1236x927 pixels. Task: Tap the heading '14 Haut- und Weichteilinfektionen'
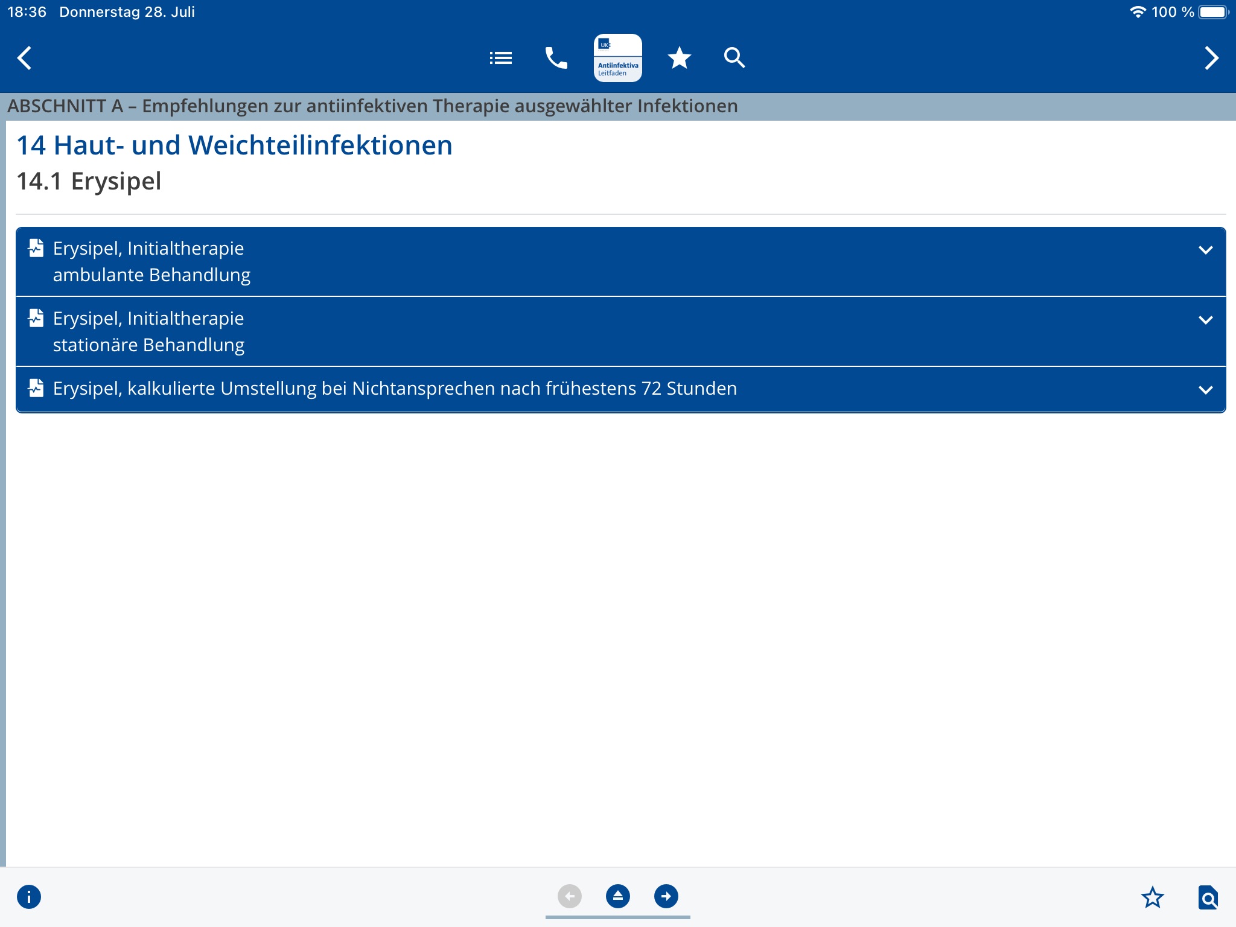(234, 145)
